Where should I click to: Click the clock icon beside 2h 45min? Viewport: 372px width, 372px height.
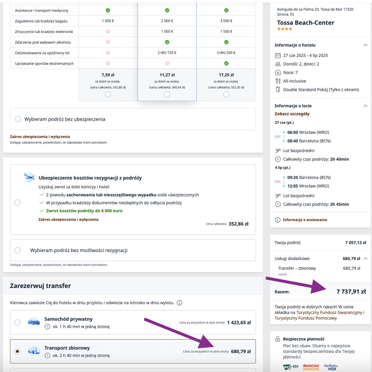278,204
